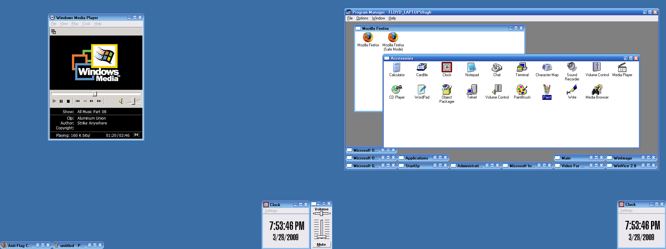Launch Notepad from the Accessories group
Viewport: 666px width, 249px height.
point(472,67)
